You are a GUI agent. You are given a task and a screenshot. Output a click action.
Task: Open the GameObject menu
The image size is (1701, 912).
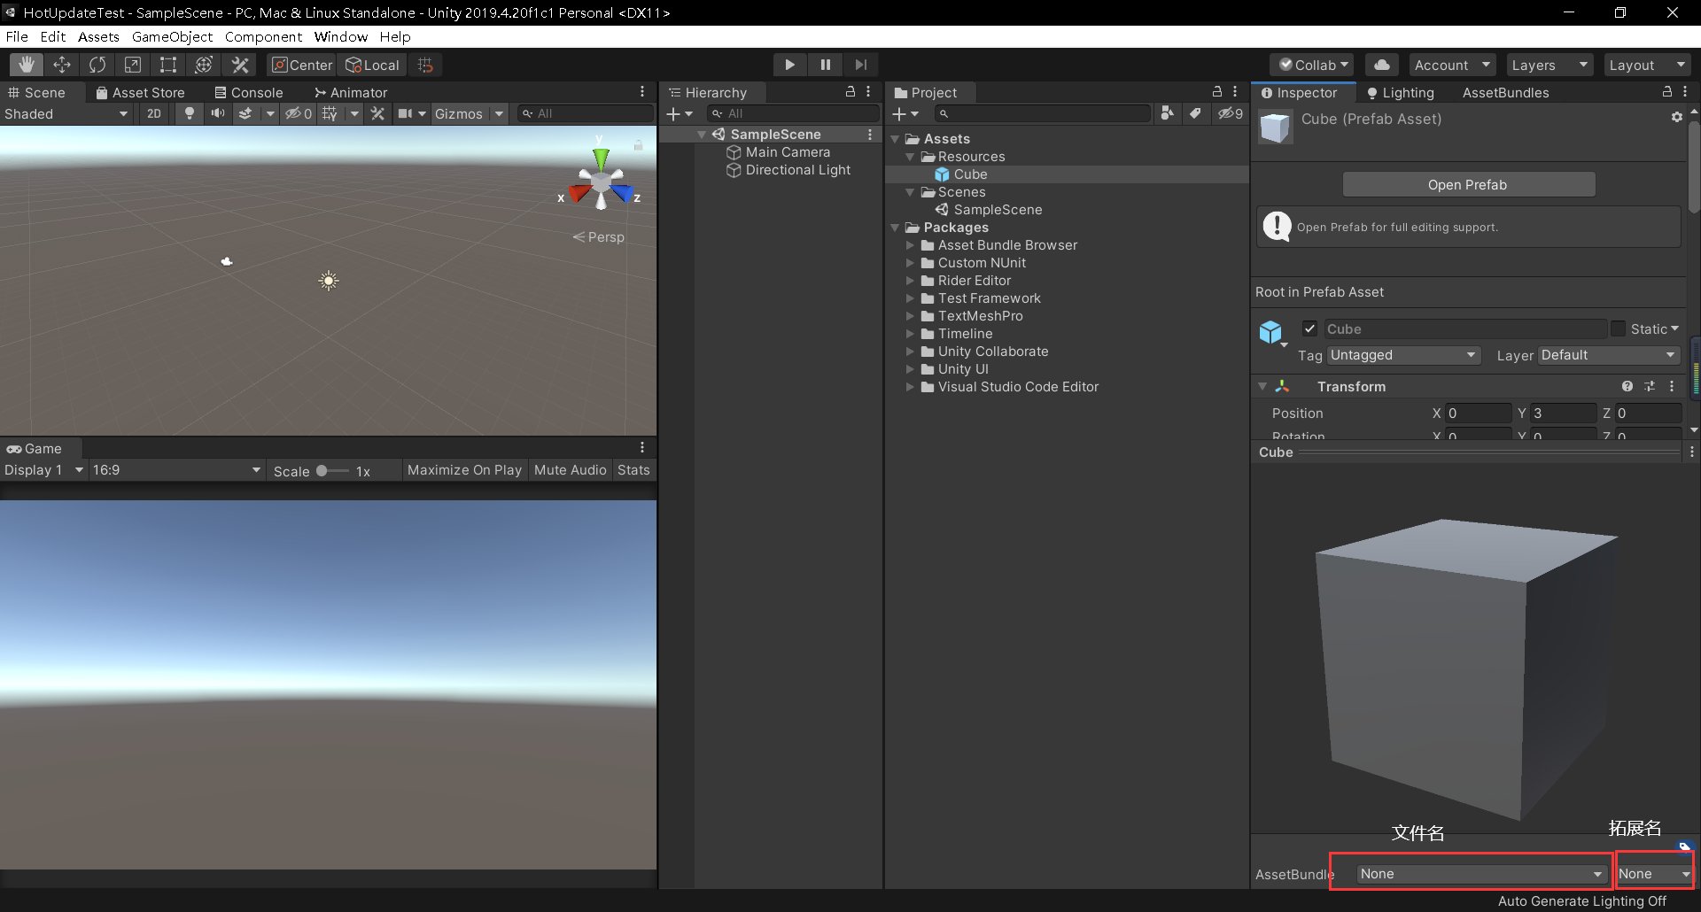172,36
